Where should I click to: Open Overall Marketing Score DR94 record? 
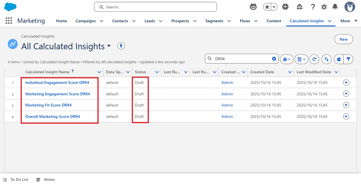tap(53, 117)
